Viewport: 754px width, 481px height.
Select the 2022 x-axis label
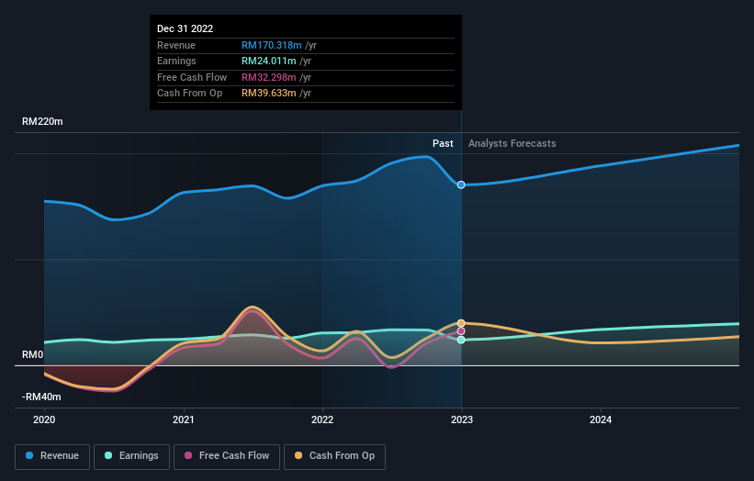[x=322, y=419]
